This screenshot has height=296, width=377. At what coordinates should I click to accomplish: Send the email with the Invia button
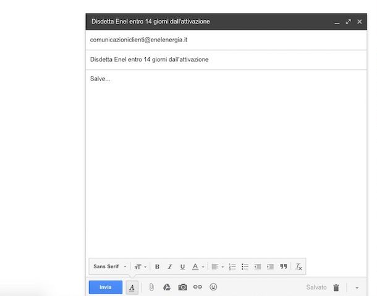tap(105, 287)
